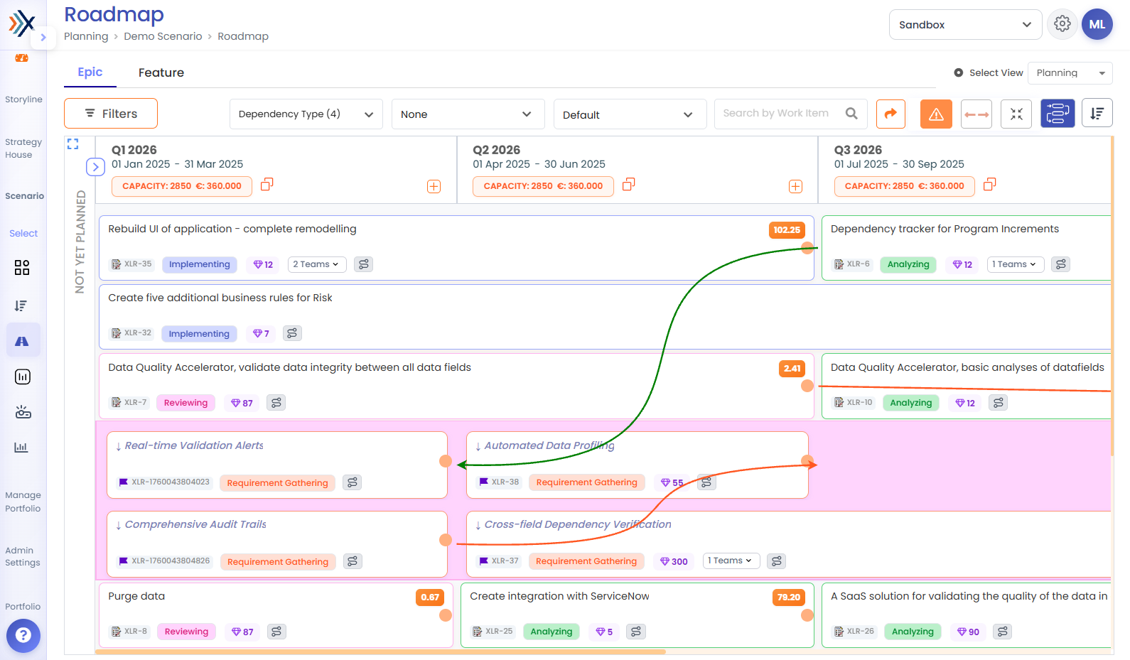Toggle the Select View radio button
The image size is (1130, 660).
click(958, 72)
